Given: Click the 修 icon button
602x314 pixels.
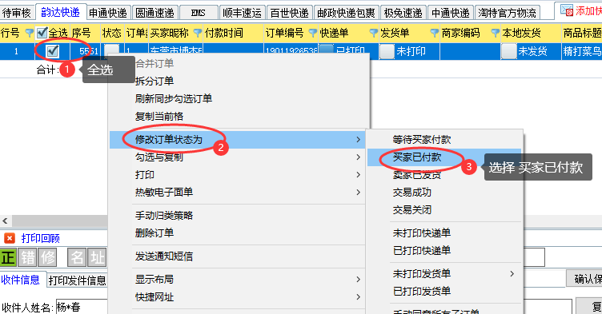Looking at the screenshot, I should [47, 257].
